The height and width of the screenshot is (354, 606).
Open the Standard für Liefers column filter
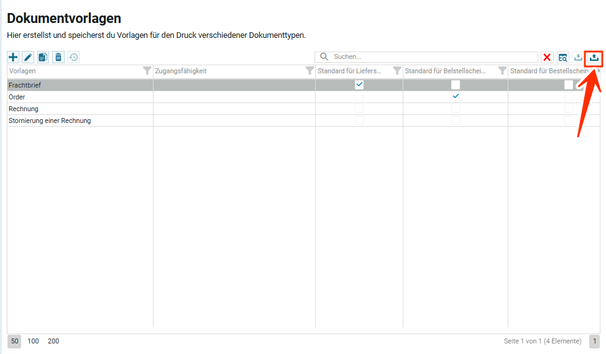(x=397, y=71)
